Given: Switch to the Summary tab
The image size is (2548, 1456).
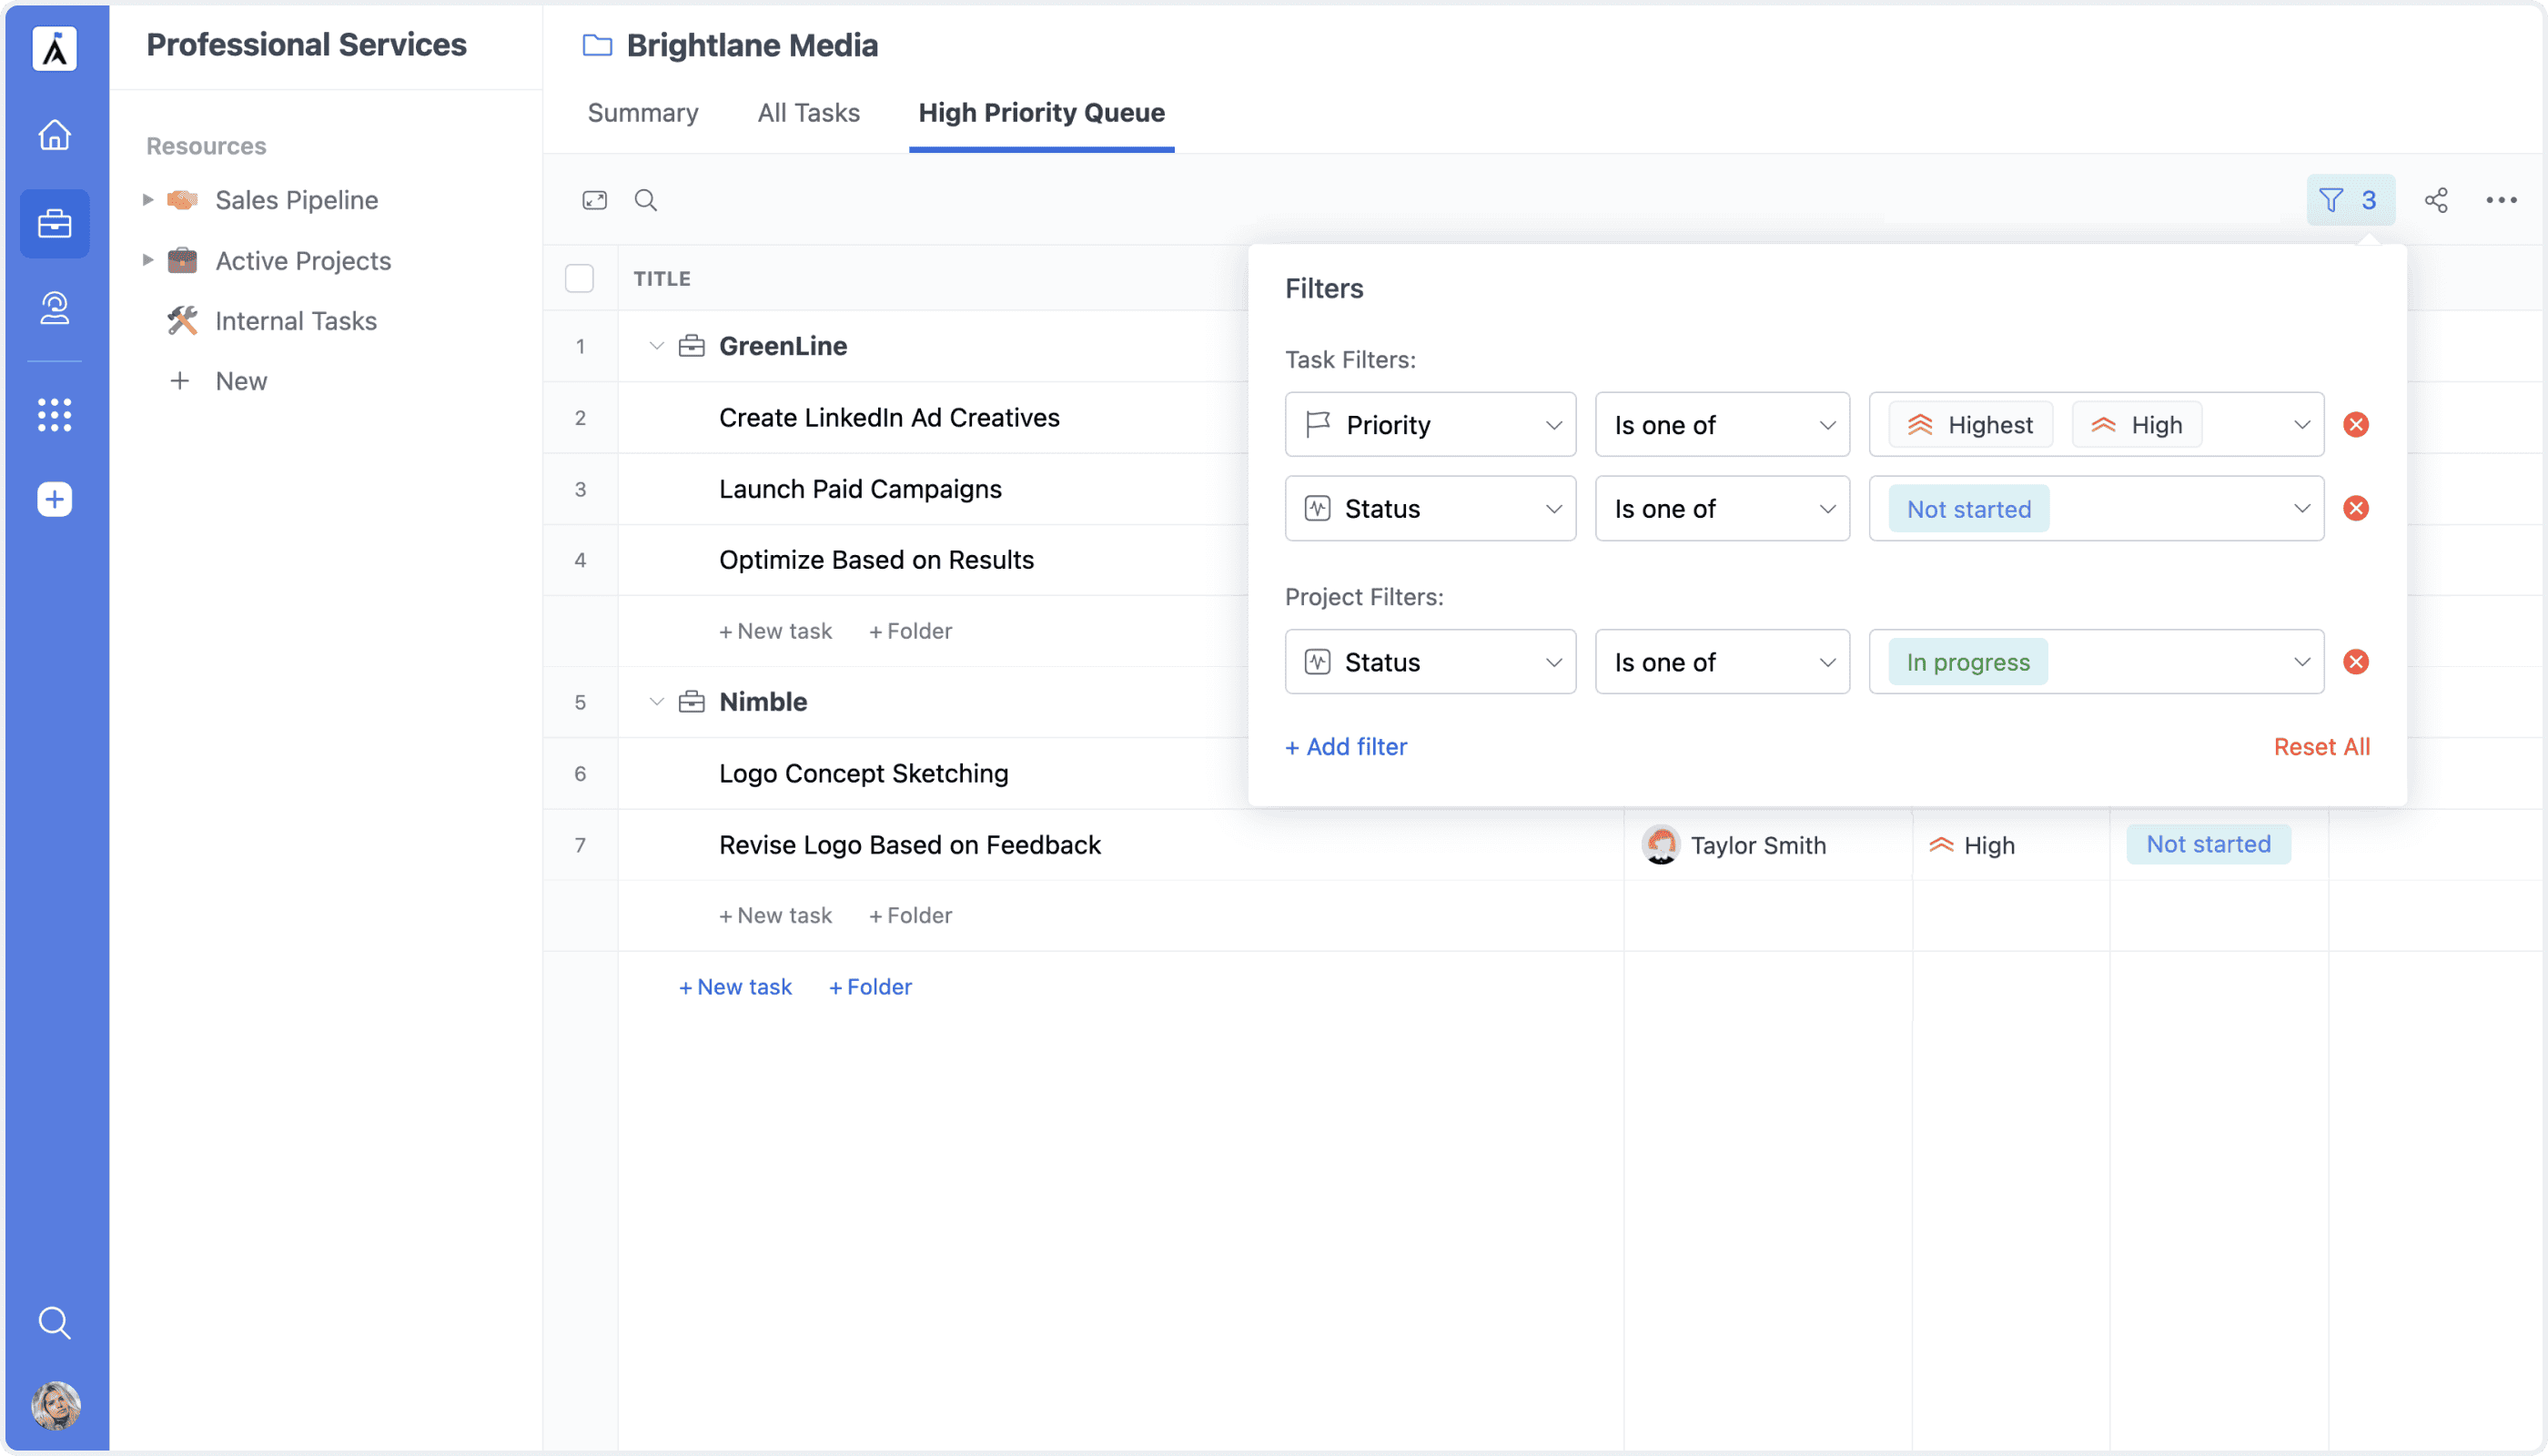Looking at the screenshot, I should click(642, 113).
